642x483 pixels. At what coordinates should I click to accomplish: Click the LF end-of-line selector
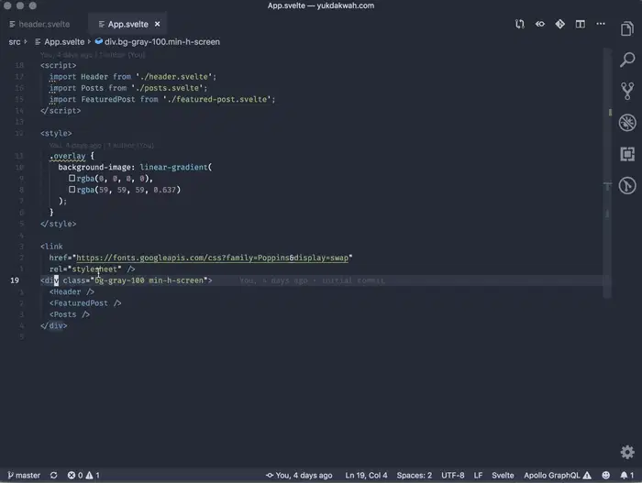click(x=478, y=476)
